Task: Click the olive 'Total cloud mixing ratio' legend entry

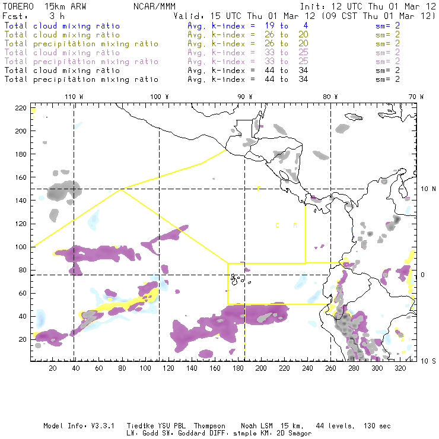Action: tap(62, 35)
